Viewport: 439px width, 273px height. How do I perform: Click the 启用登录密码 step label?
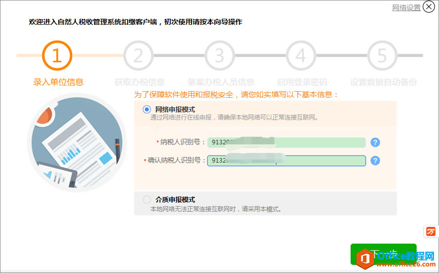tap(302, 82)
